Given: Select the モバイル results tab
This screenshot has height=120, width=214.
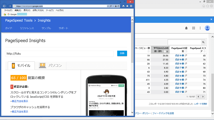Looking at the screenshot, I should pyautogui.click(x=21, y=66).
